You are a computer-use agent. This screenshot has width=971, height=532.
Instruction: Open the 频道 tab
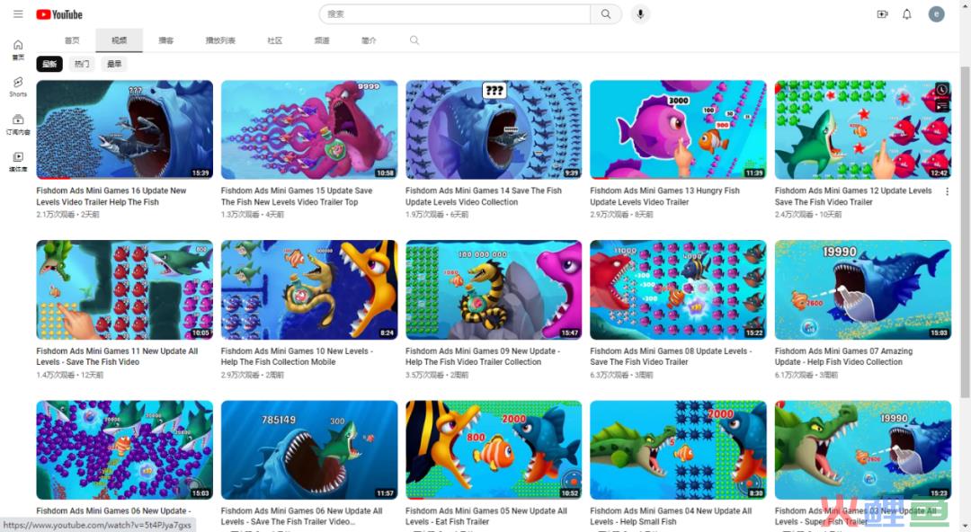[x=321, y=40]
